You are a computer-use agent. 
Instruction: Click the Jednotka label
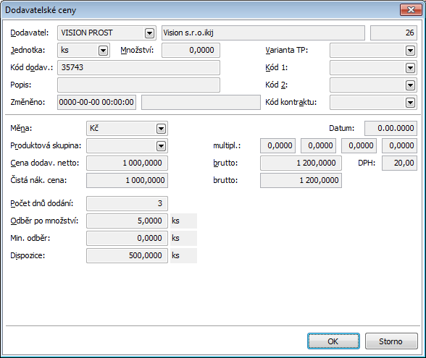coord(28,50)
